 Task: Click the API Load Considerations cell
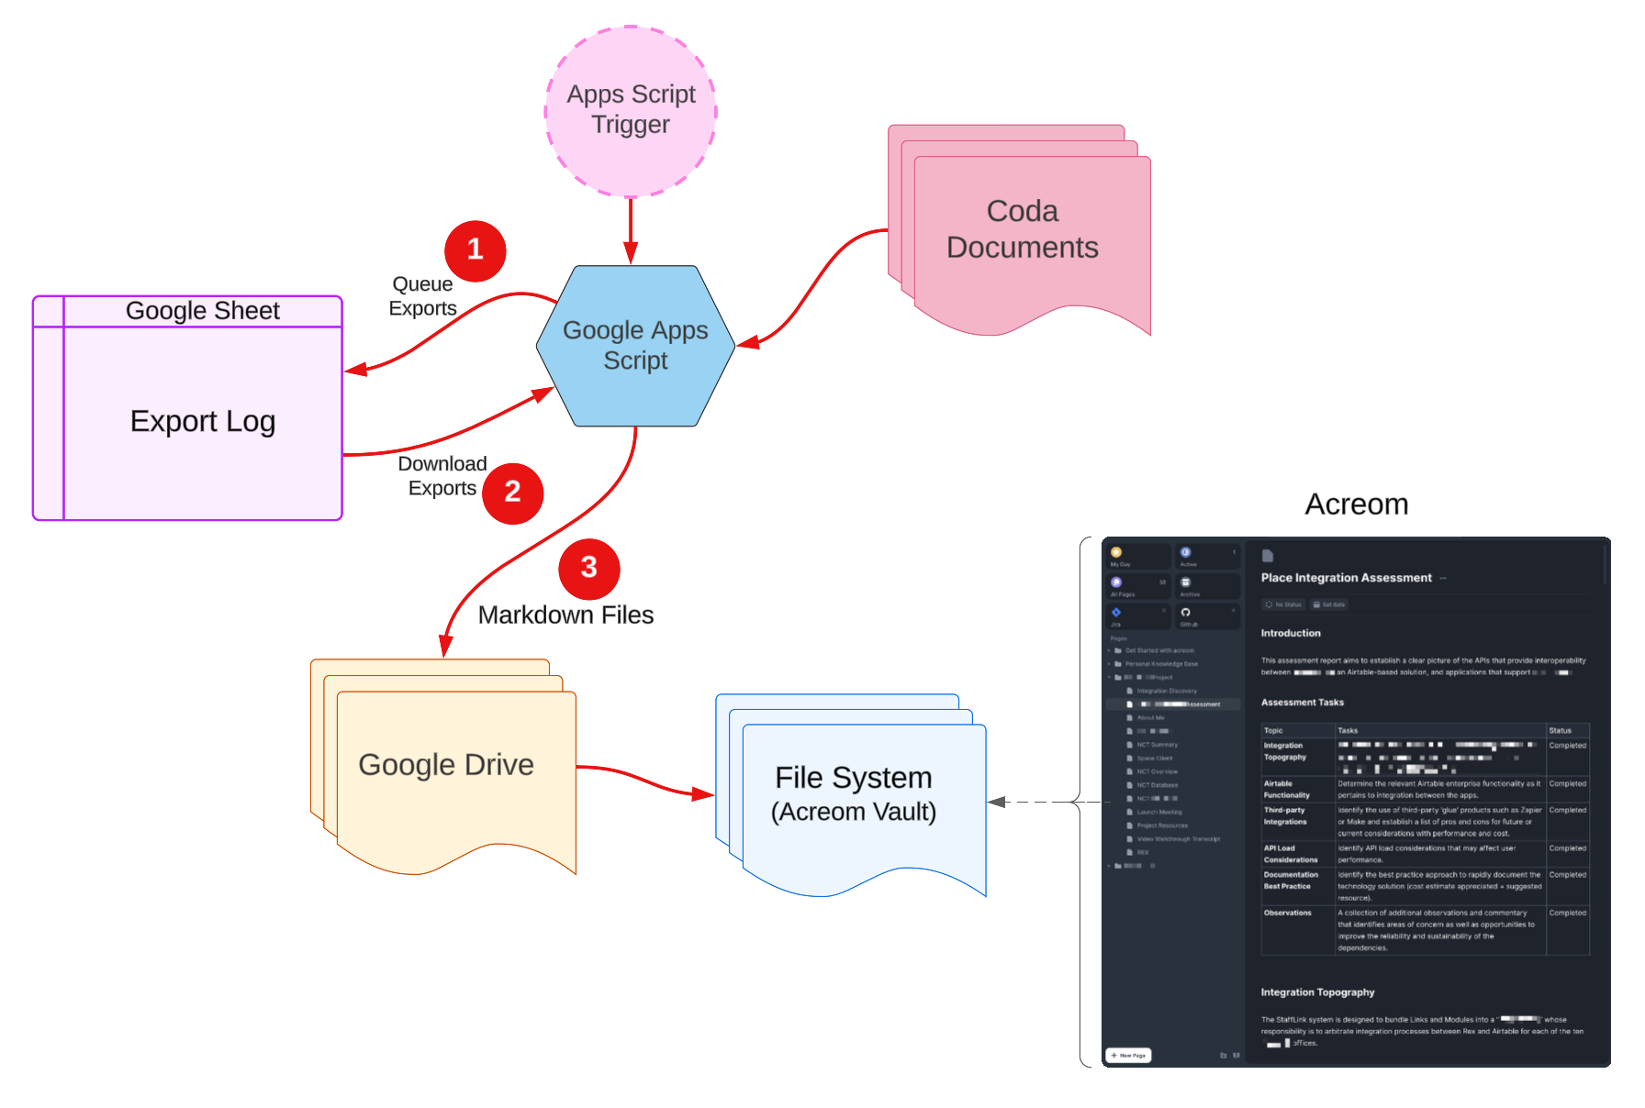point(1298,854)
